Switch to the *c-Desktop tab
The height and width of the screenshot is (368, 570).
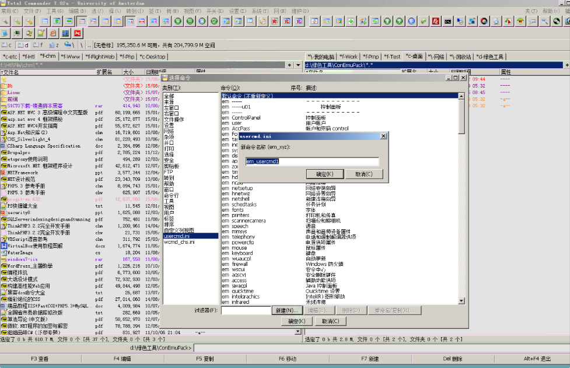click(x=153, y=57)
